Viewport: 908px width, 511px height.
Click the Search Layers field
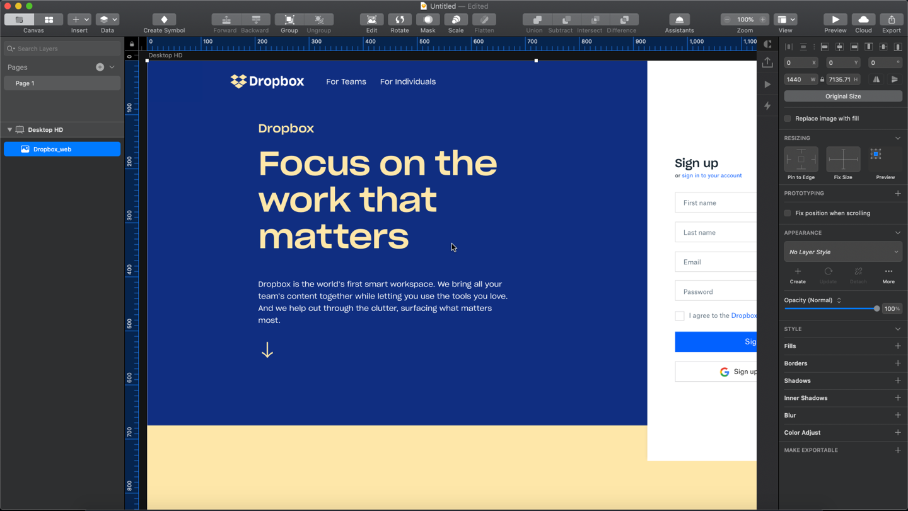62,49
